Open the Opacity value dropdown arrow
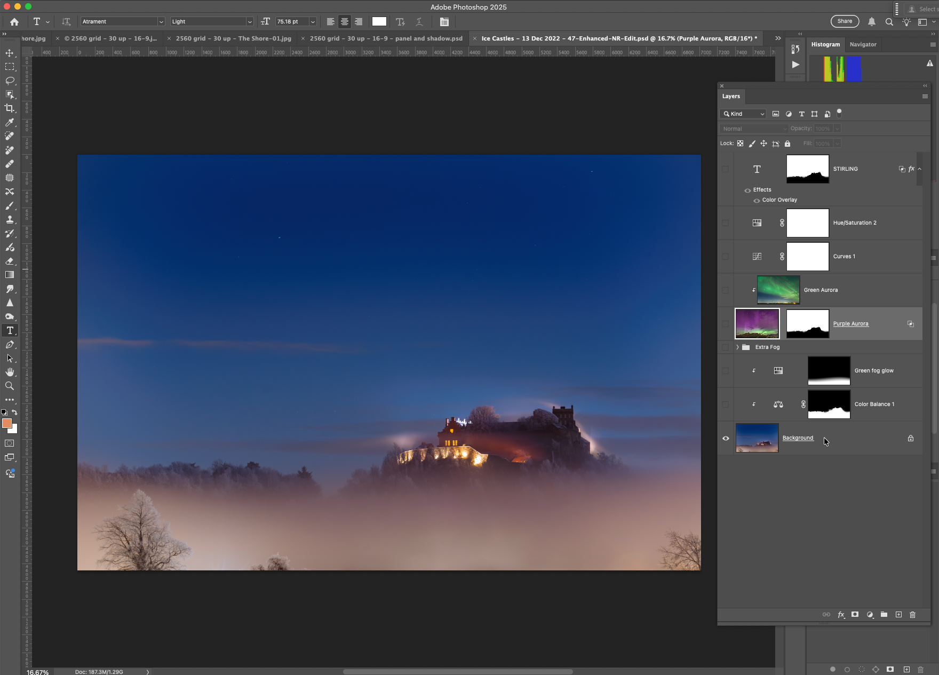This screenshot has height=675, width=939. point(837,129)
